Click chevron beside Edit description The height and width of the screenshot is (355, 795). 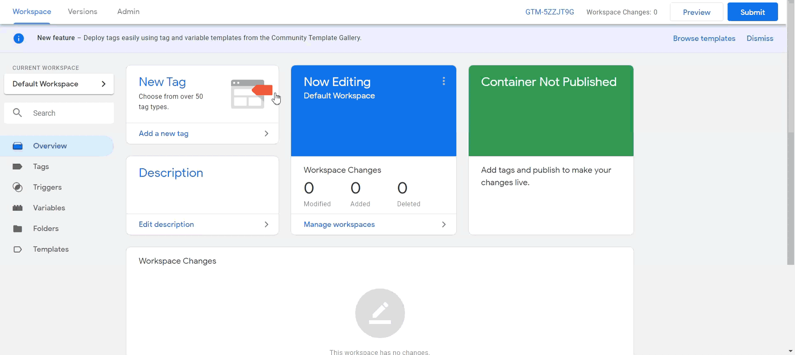tap(266, 225)
